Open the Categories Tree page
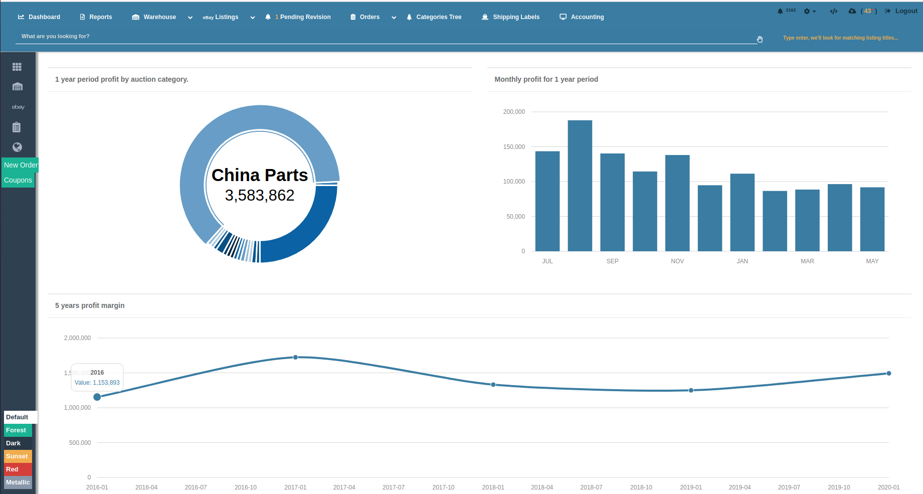 (x=434, y=17)
